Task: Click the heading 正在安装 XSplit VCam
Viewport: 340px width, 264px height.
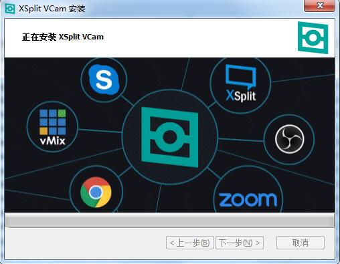Action: click(x=63, y=37)
